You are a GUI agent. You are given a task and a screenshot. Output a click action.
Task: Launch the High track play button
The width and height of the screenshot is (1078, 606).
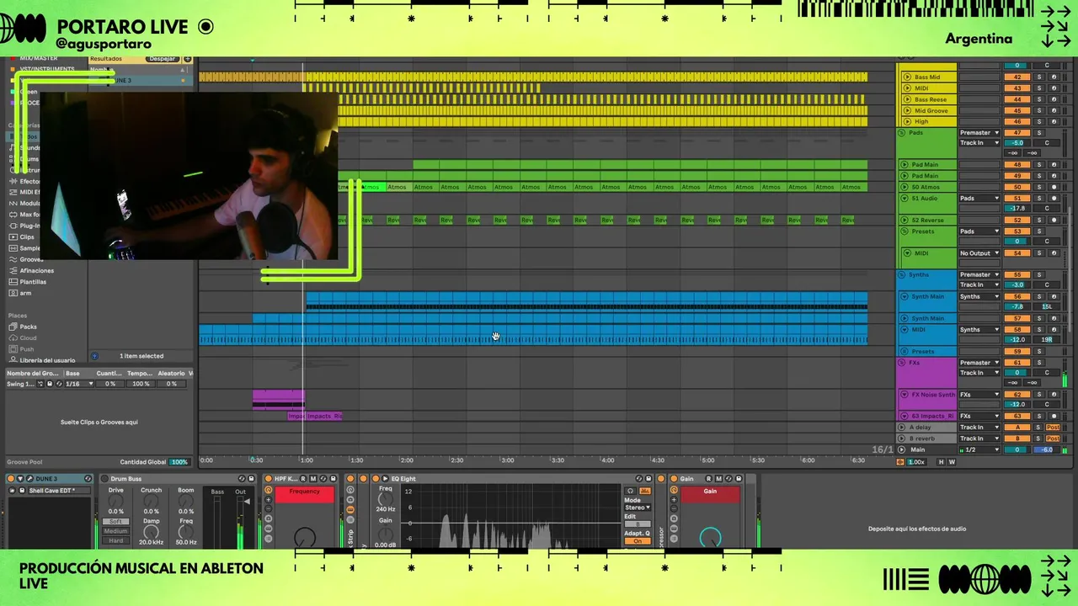(907, 121)
